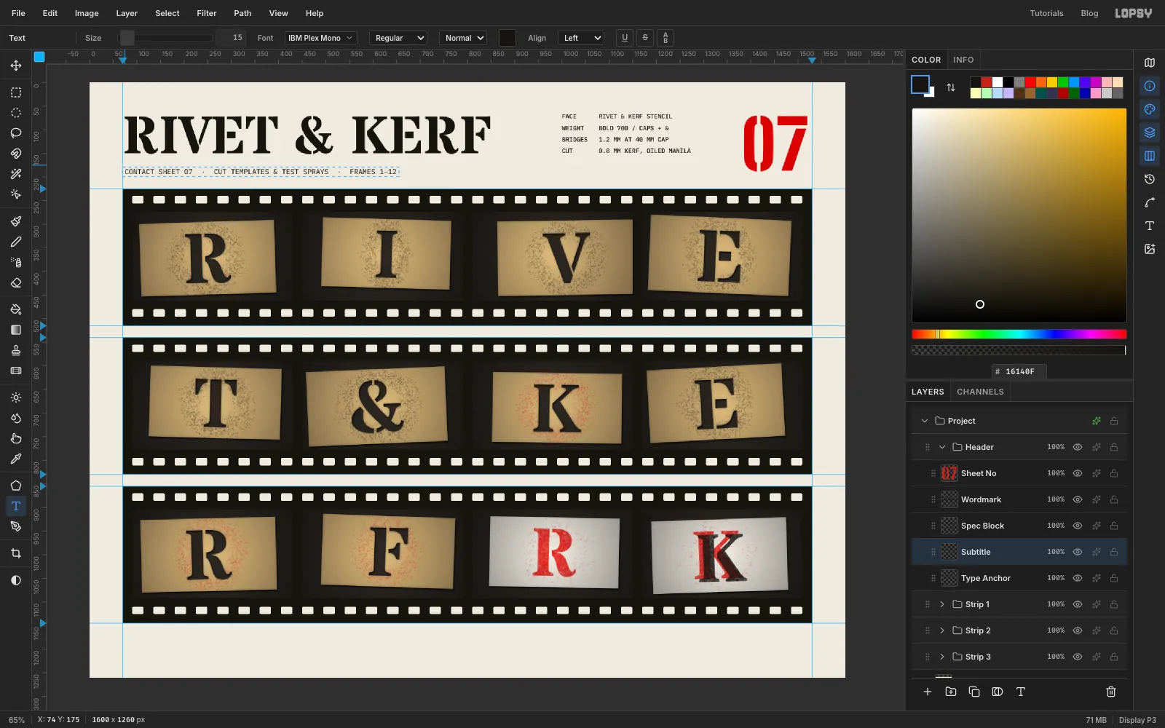Toggle strikethrough text formatting
Screen dimensions: 1165x728
tap(645, 38)
